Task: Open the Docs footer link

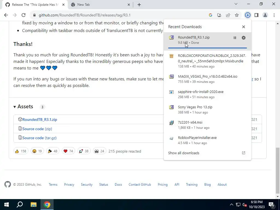Action: 118,185
